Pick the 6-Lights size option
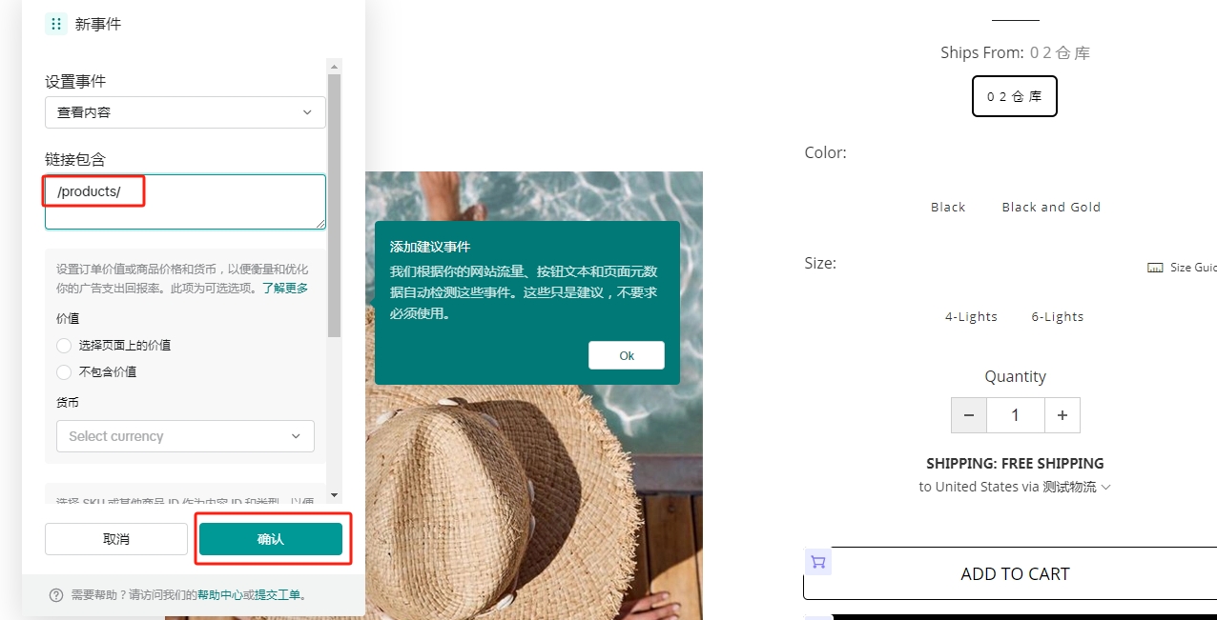1217x620 pixels. click(1058, 316)
